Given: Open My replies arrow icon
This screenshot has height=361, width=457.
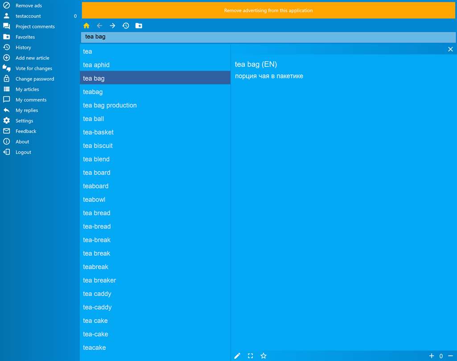Looking at the screenshot, I should (x=6, y=110).
